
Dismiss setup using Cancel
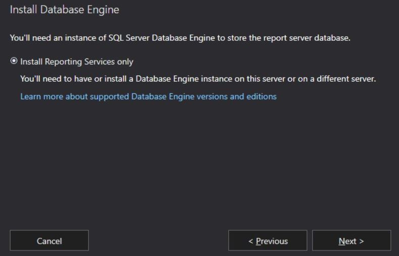pos(49,240)
